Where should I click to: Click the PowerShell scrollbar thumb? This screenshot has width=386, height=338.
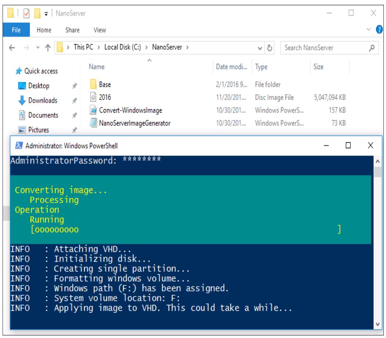pos(378,172)
